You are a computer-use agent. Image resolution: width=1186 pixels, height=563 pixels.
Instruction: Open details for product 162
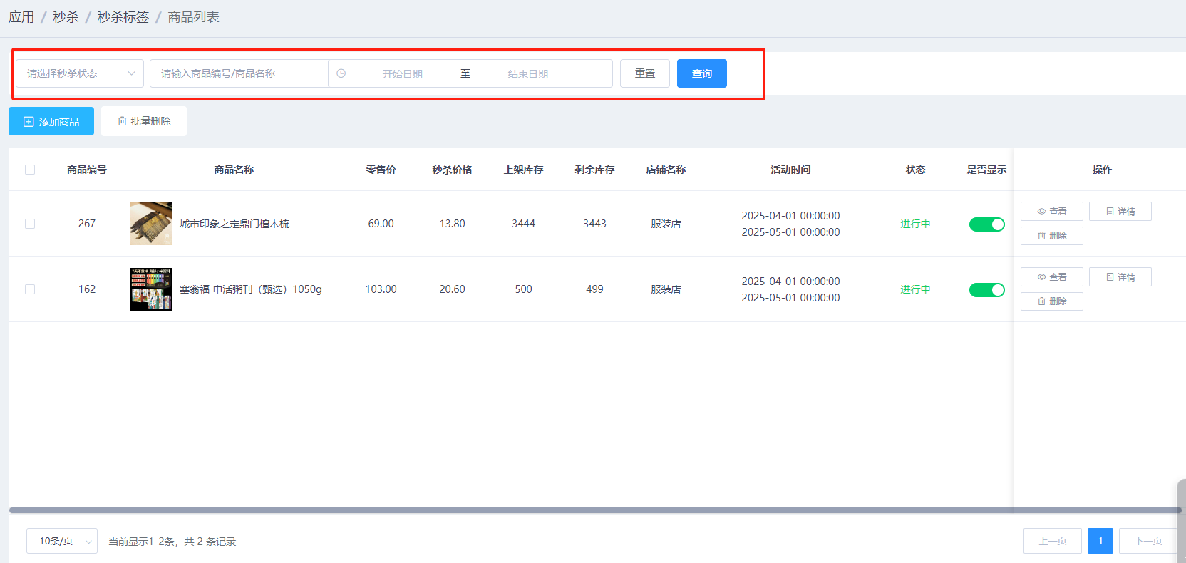1120,277
